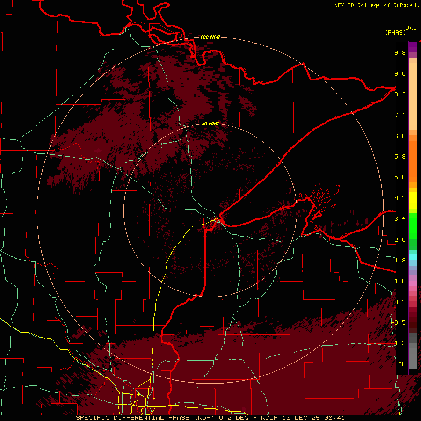Click the bright green segment of the color bar

413,225
